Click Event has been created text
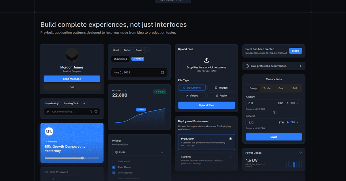The image size is (346, 181). [x=260, y=49]
